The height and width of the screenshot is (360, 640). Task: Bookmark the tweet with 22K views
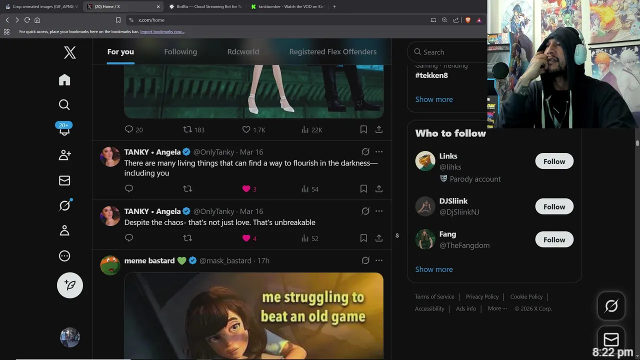(363, 129)
